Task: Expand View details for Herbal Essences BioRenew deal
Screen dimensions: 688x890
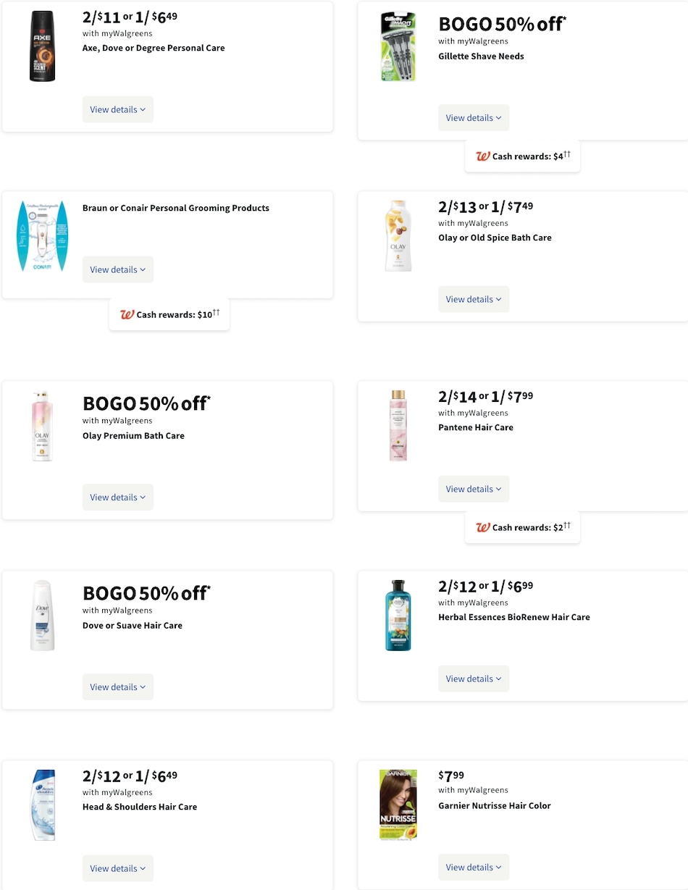Action: tap(473, 679)
